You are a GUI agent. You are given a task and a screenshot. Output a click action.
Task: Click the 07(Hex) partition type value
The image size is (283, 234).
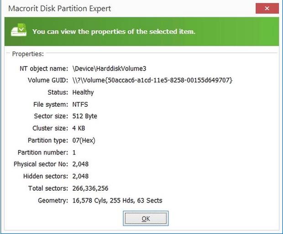pyautogui.click(x=84, y=140)
